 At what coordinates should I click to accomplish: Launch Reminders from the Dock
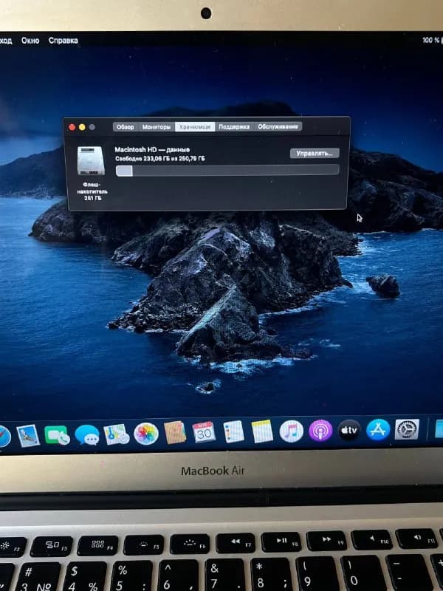tap(233, 431)
